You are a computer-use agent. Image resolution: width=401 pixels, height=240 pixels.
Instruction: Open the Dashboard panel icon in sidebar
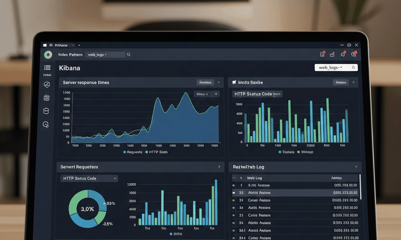point(47,98)
